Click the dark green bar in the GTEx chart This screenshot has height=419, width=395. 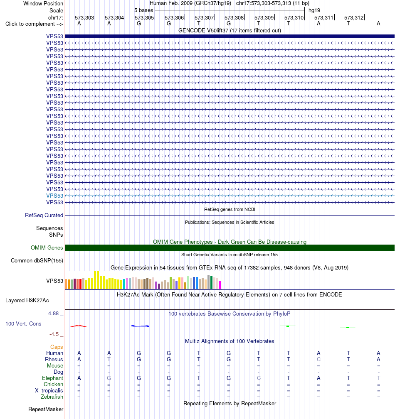[211, 282]
